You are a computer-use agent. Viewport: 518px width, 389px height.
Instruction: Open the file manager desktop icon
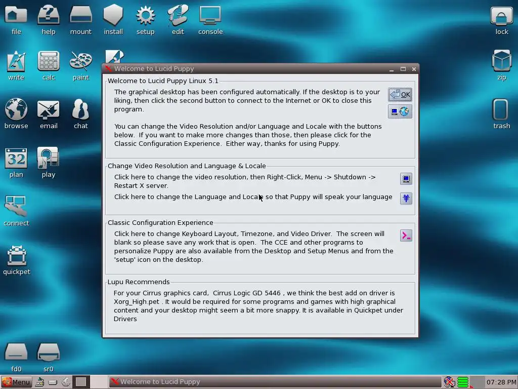16,20
